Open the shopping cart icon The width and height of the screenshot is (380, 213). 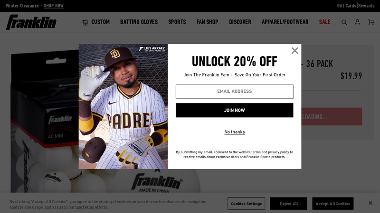tap(371, 22)
